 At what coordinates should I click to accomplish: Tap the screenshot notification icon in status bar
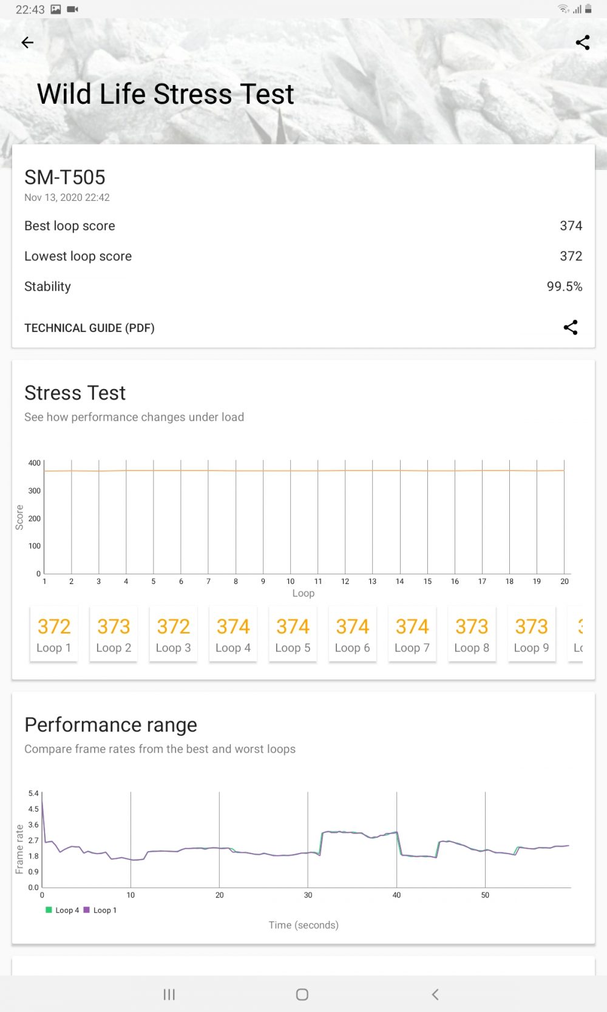(x=56, y=9)
